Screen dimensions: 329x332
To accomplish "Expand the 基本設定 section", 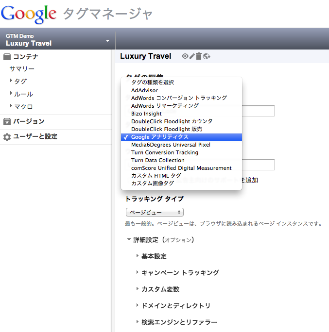I will (138, 256).
